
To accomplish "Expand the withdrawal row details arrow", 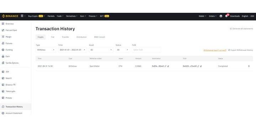I will click(249, 66).
